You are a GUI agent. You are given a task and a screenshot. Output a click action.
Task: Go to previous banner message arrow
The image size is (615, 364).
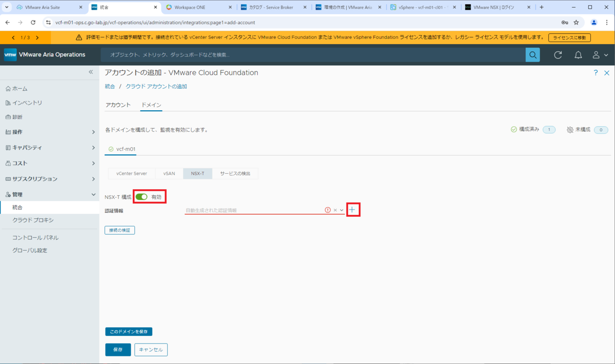tap(13, 37)
